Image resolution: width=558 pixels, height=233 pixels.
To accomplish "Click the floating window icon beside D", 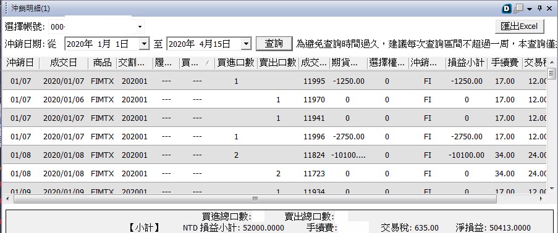I will (518, 9).
